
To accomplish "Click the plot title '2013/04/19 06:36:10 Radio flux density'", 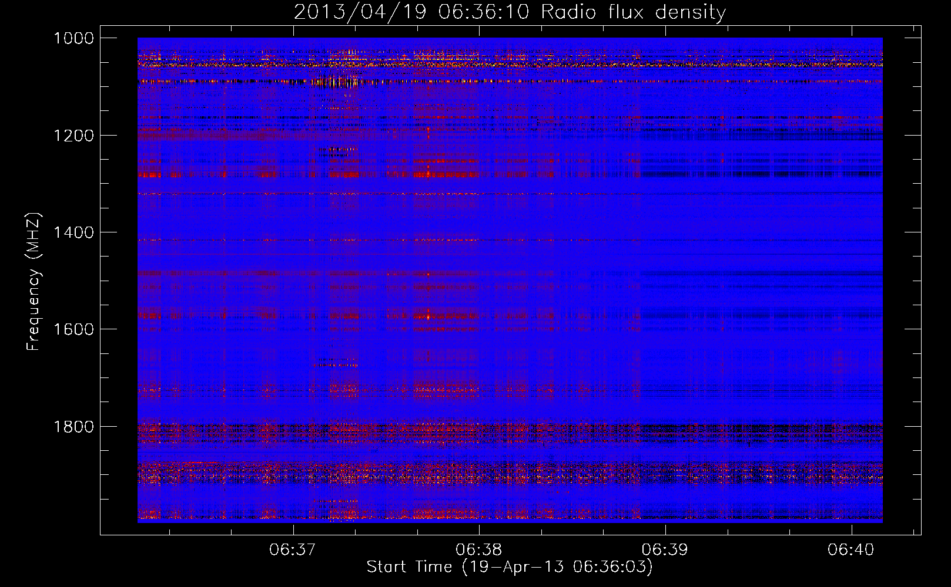I will [x=510, y=12].
